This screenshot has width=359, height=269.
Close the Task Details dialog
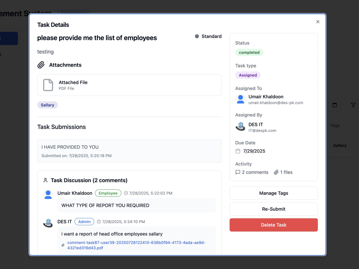[318, 22]
